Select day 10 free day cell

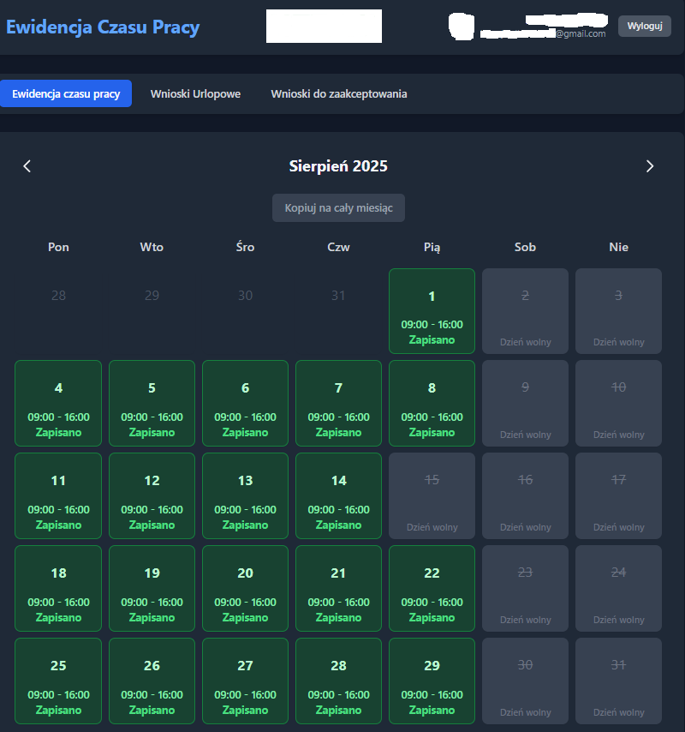(618, 404)
